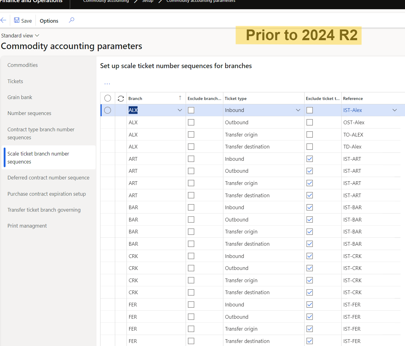This screenshot has height=346, width=405.
Task: Open the IST-Alex reference dropdown
Action: (395, 110)
